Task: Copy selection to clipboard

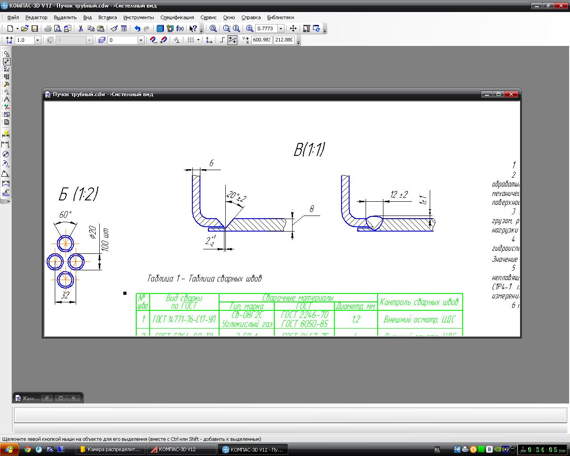Action: 91,28
